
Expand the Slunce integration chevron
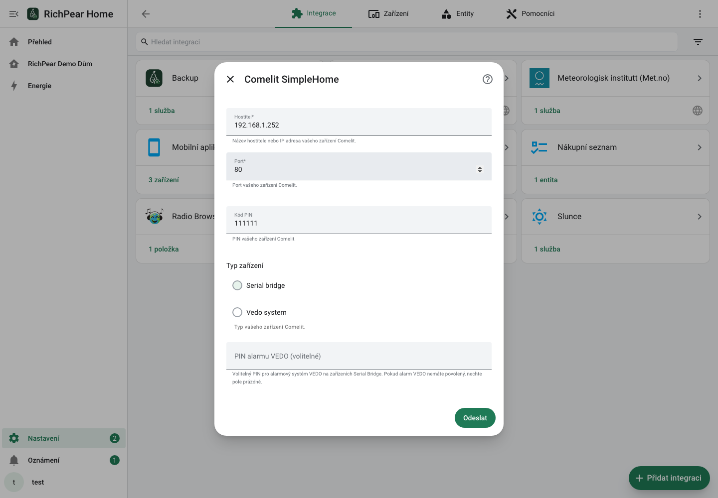coord(700,217)
